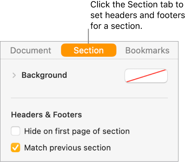The height and width of the screenshot is (162, 188).
Task: Select the Section tab
Action: pyautogui.click(x=88, y=51)
